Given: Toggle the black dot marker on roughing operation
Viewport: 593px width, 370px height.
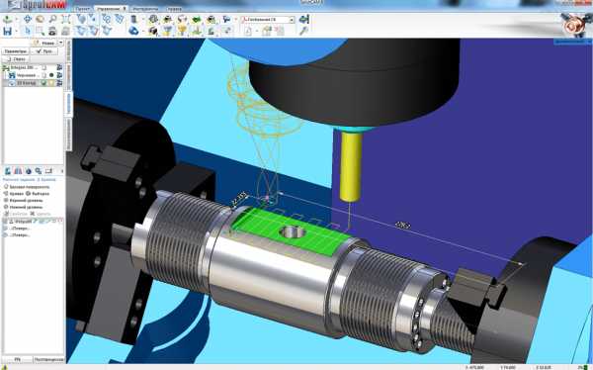Looking at the screenshot, I should coord(51,75).
